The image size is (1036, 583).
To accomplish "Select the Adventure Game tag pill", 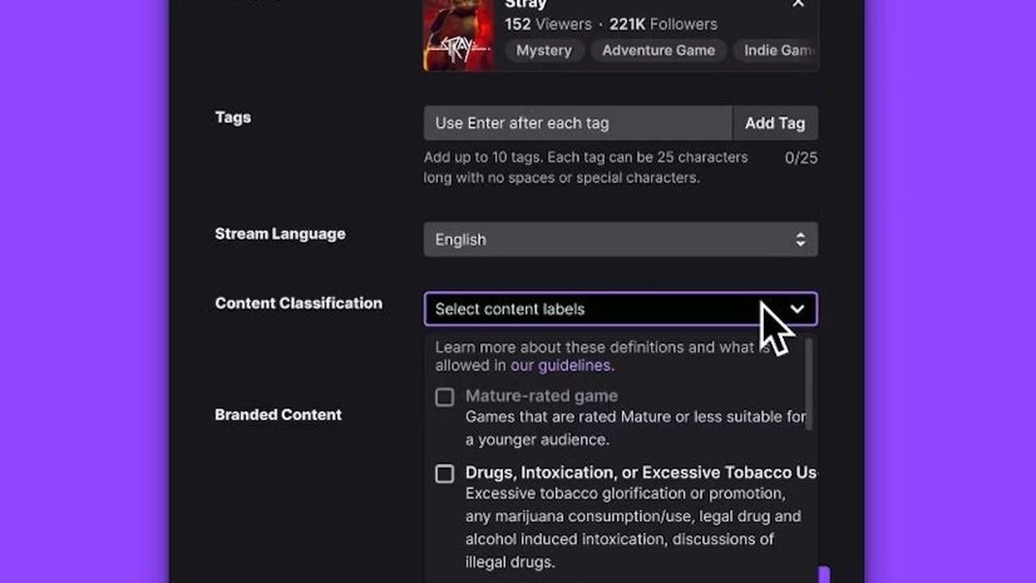I will coord(658,50).
